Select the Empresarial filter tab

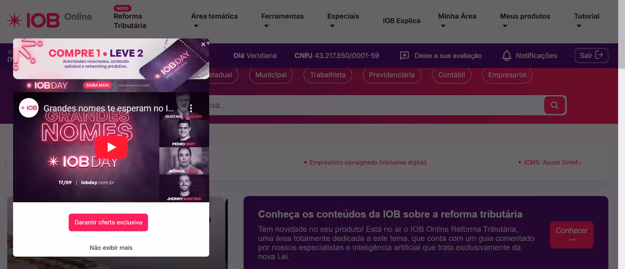[507, 75]
